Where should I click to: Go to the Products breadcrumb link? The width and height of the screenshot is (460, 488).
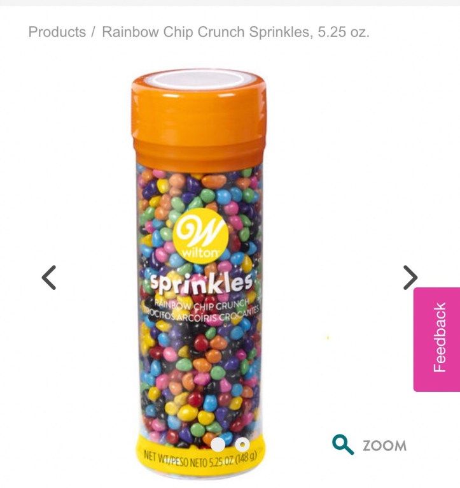tap(57, 32)
